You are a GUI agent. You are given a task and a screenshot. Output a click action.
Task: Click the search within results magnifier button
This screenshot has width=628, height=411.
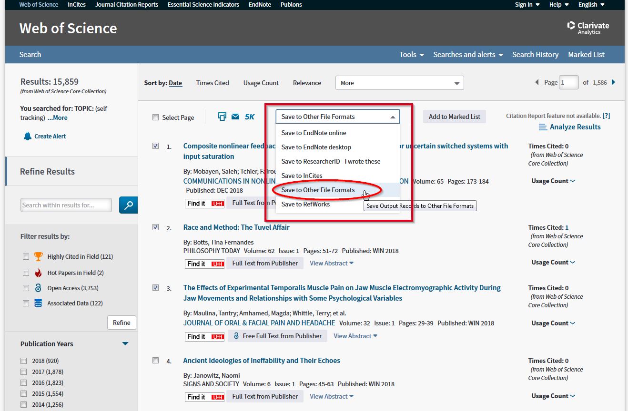(x=128, y=205)
